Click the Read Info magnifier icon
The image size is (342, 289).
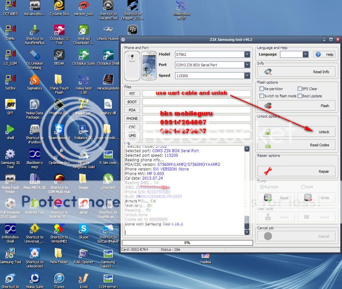tap(268, 72)
